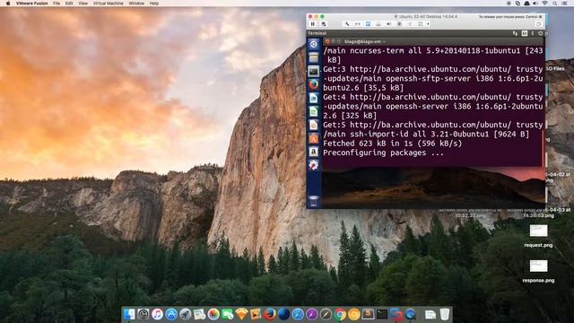Open the Trash in Ubuntu launcher
This screenshot has height=323, width=574.
314,201
